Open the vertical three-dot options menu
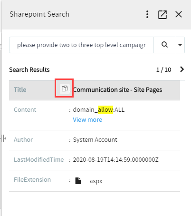Viewport: 191px width, 216px height. [147, 14]
